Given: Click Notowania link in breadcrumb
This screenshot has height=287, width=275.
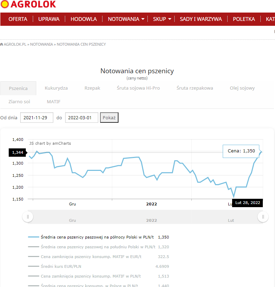Looking at the screenshot, I should (41, 45).
